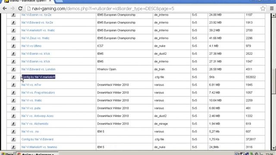Click the Windows Start button in taskbar
The width and height of the screenshot is (276, 155).
tap(7, 154)
